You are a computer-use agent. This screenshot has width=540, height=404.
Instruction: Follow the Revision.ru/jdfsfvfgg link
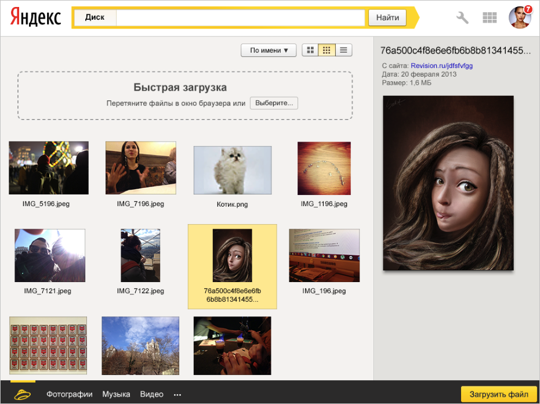[x=441, y=66]
